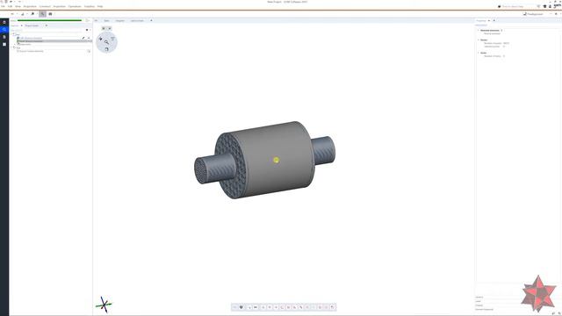
Task: Click the topmost icon in dark sidebar
Action: coord(4,22)
